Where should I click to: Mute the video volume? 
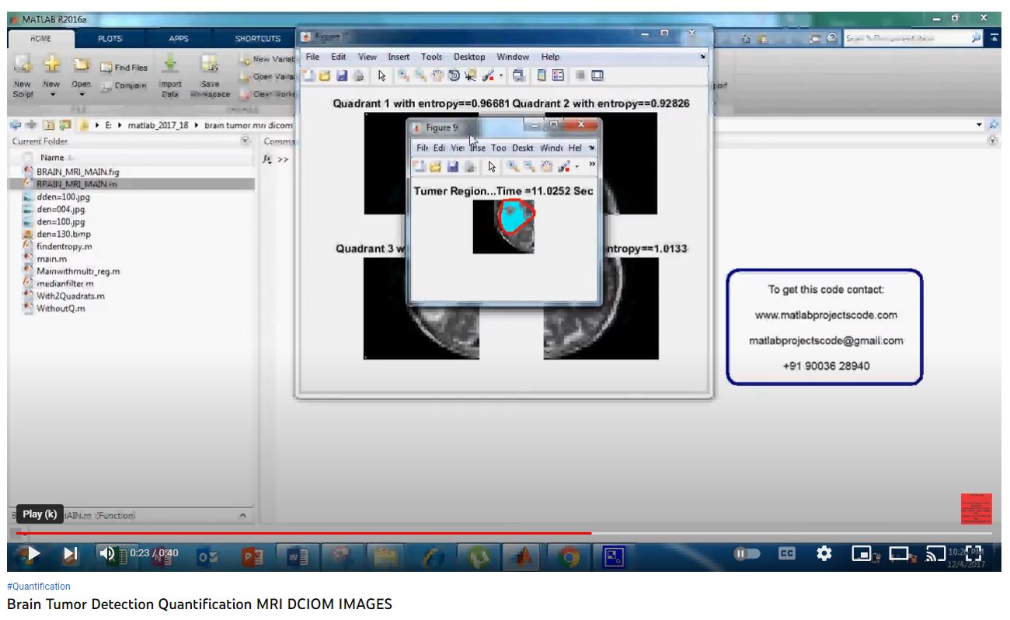coord(107,553)
